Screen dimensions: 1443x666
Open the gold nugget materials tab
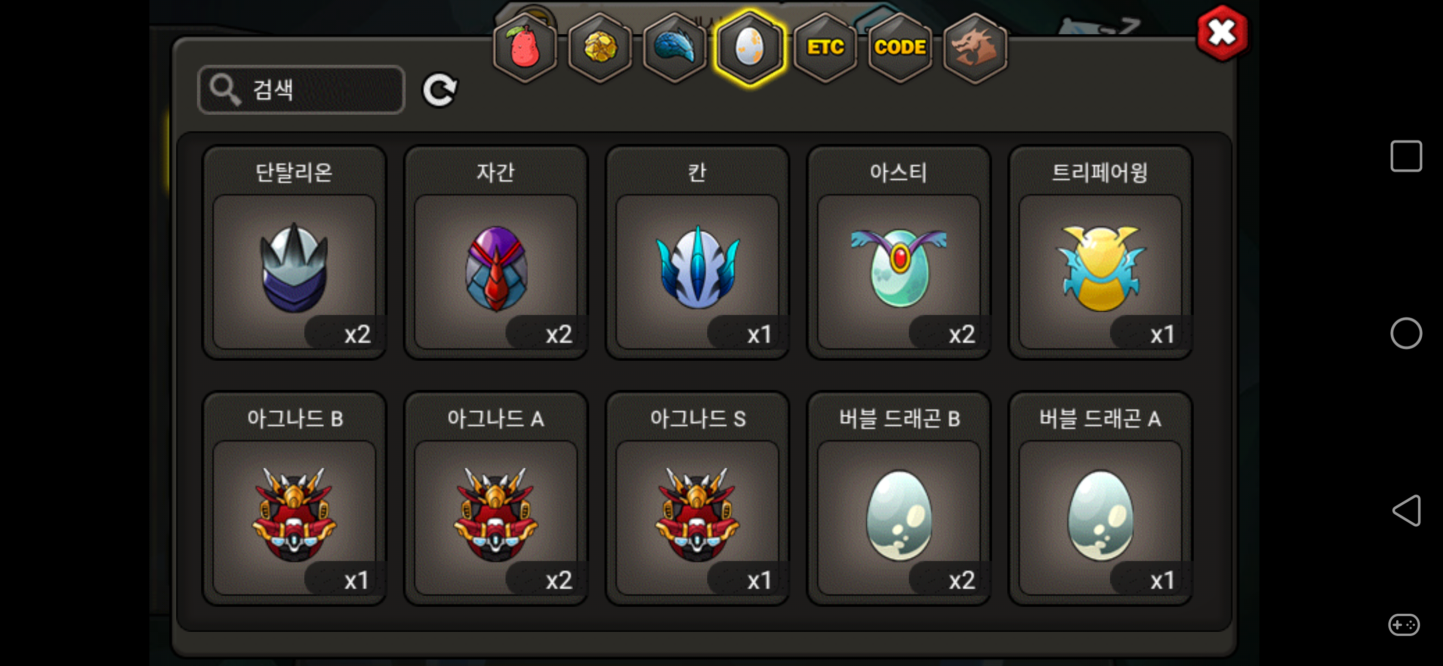(600, 48)
